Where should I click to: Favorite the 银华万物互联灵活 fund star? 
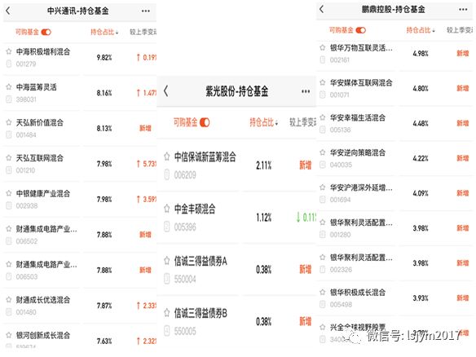pyautogui.click(x=323, y=47)
